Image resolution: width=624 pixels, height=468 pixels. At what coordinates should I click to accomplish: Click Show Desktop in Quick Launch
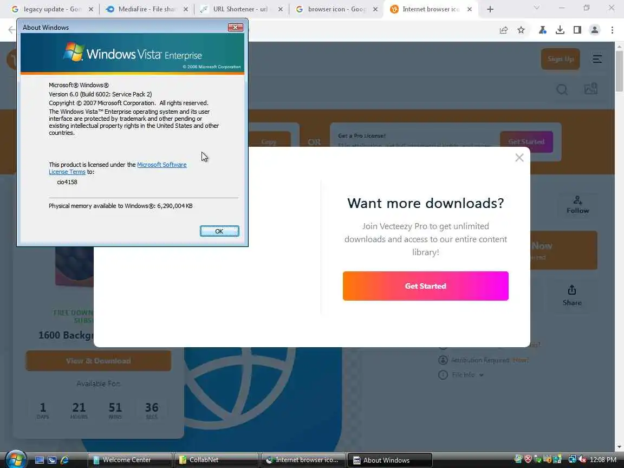click(x=40, y=460)
